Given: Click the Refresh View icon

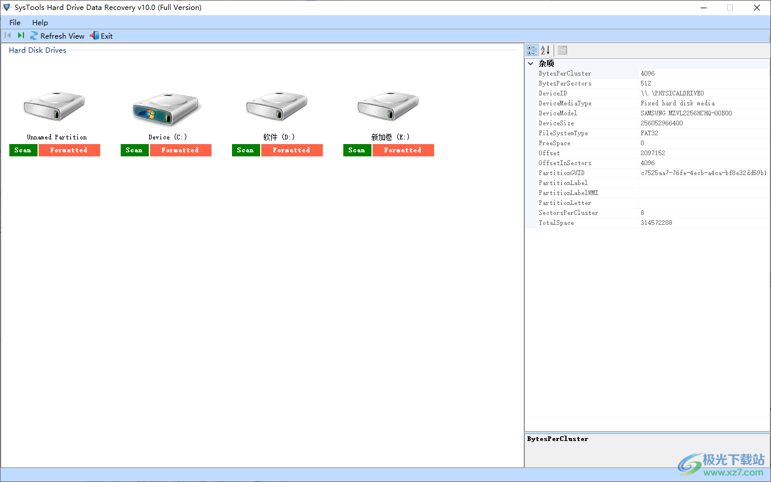Looking at the screenshot, I should (x=33, y=36).
